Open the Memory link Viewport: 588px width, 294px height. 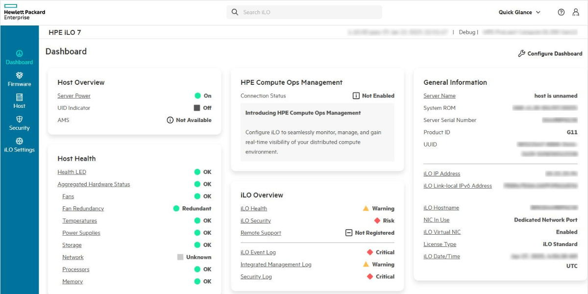(73, 282)
